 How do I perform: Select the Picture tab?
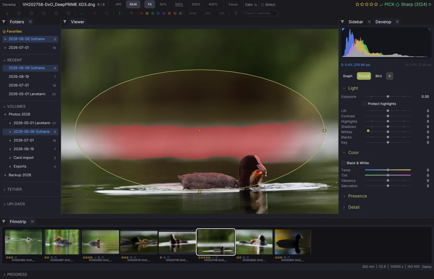coord(364,76)
